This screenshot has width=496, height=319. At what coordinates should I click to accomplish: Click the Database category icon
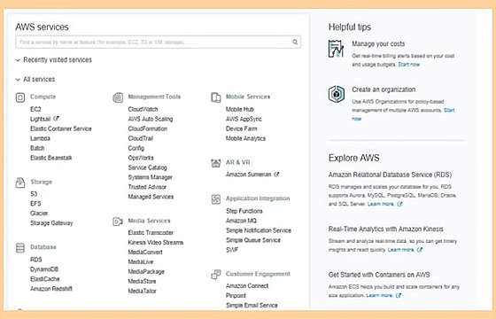pyautogui.click(x=20, y=248)
